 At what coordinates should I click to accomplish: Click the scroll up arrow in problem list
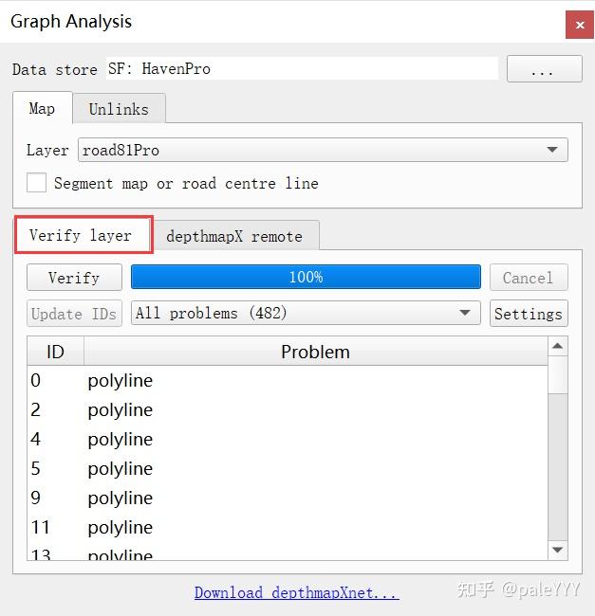pyautogui.click(x=557, y=347)
